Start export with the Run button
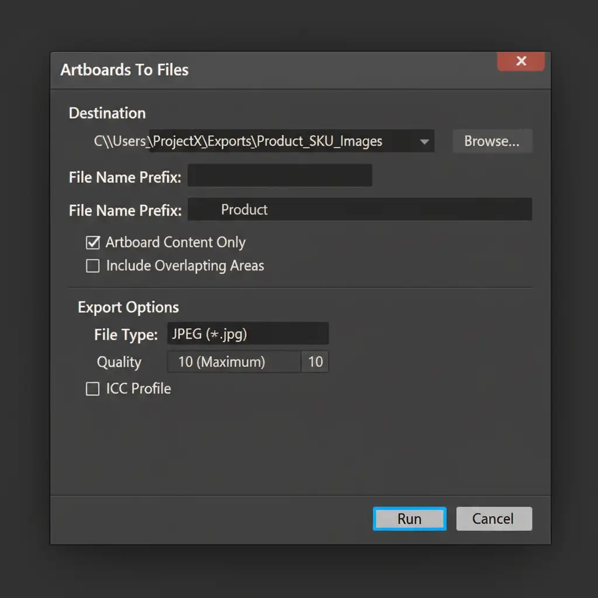Viewport: 598px width, 598px height. click(x=409, y=519)
